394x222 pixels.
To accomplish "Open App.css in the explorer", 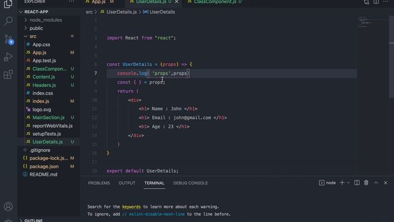I will coord(41,44).
